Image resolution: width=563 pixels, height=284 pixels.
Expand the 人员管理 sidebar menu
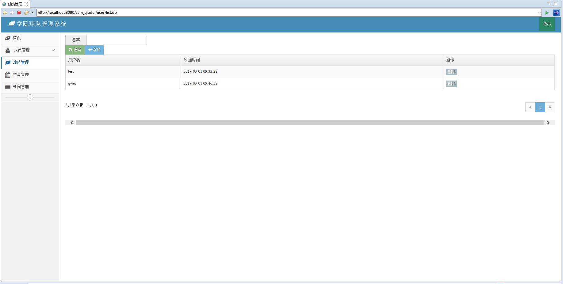coord(30,50)
